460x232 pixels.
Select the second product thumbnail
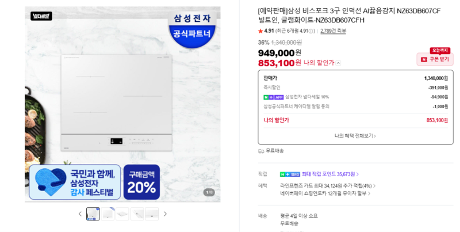[108, 214]
